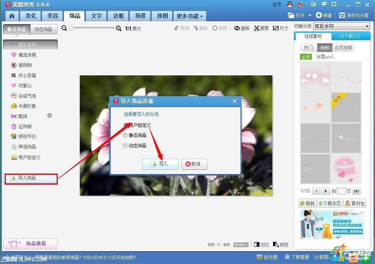
Task: Open the QQ penguin icon in title bar
Action: (289, 4)
